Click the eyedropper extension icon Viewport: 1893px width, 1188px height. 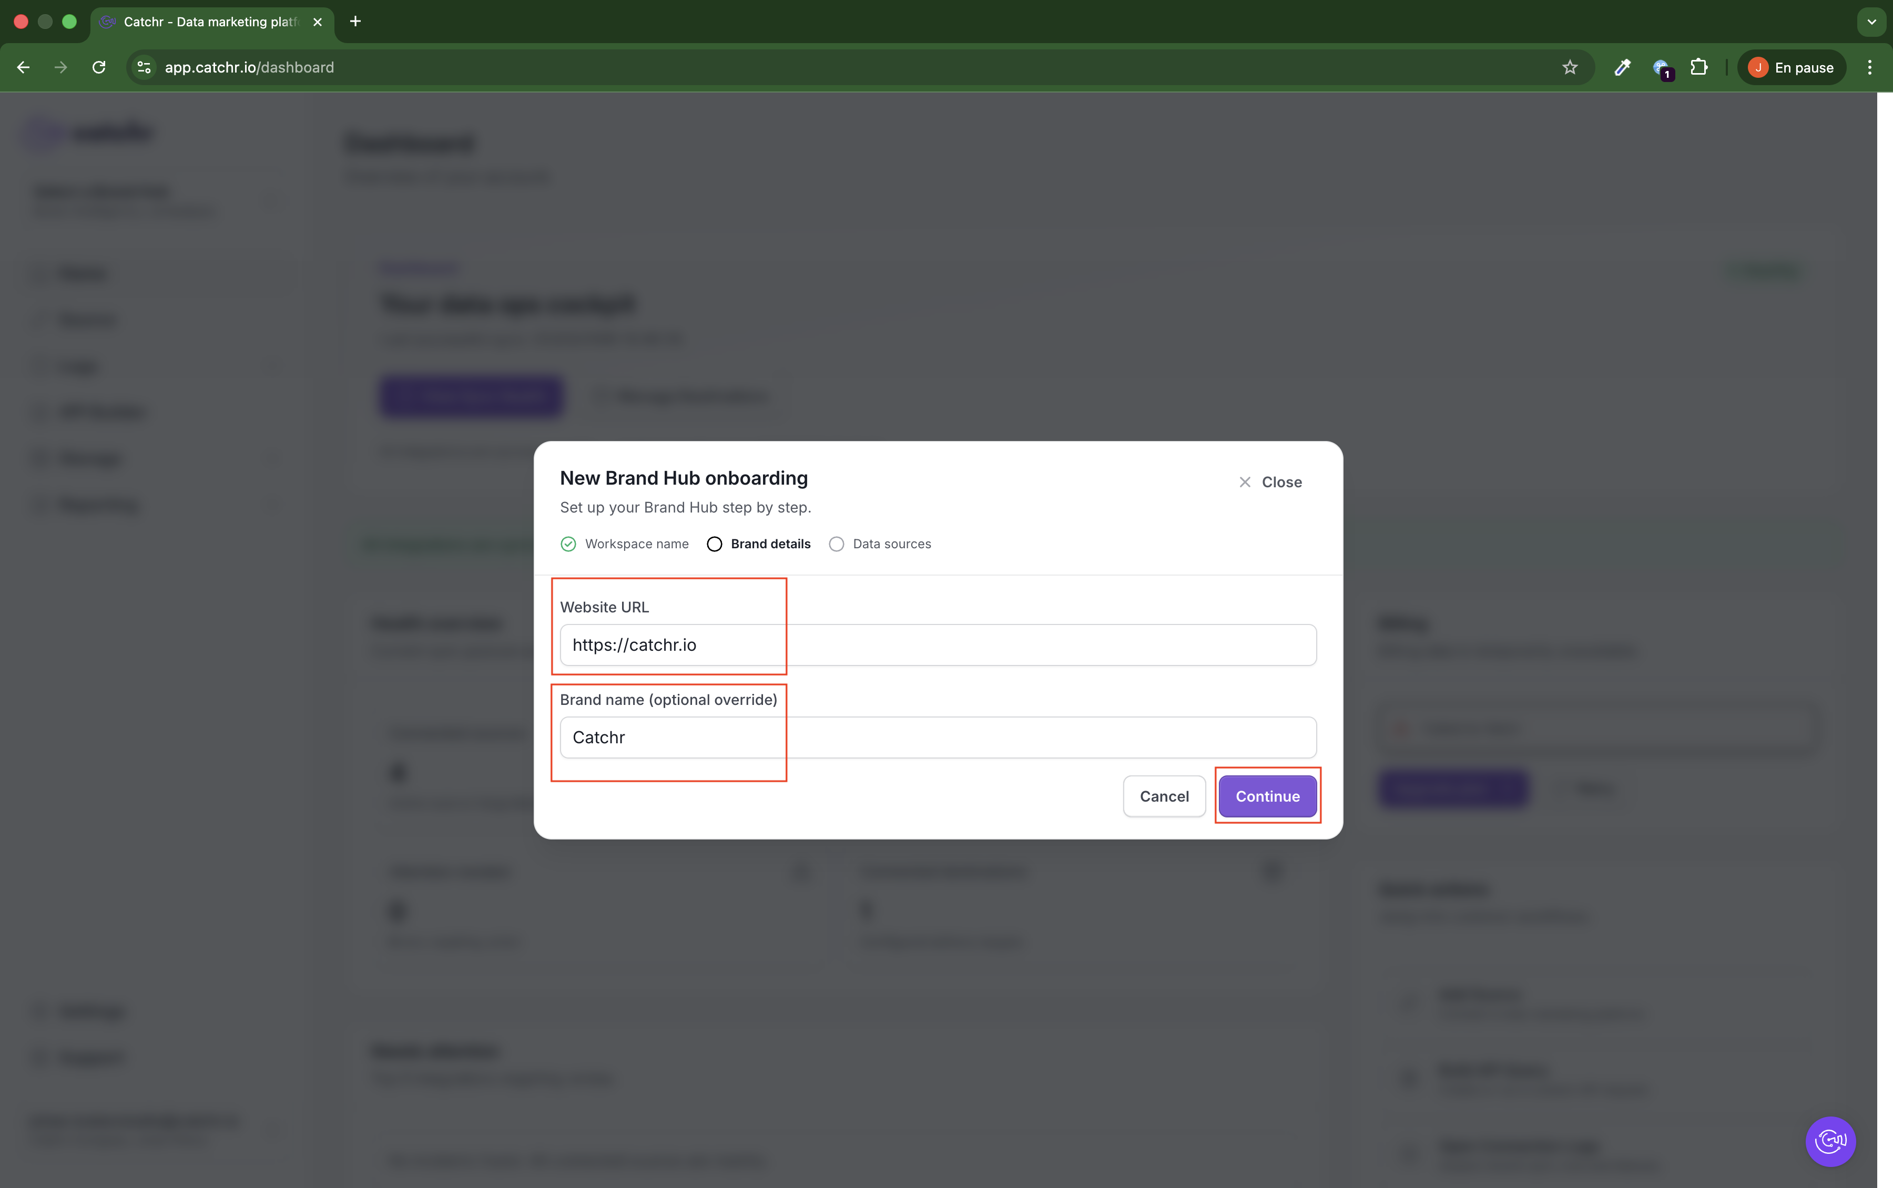[x=1622, y=68]
